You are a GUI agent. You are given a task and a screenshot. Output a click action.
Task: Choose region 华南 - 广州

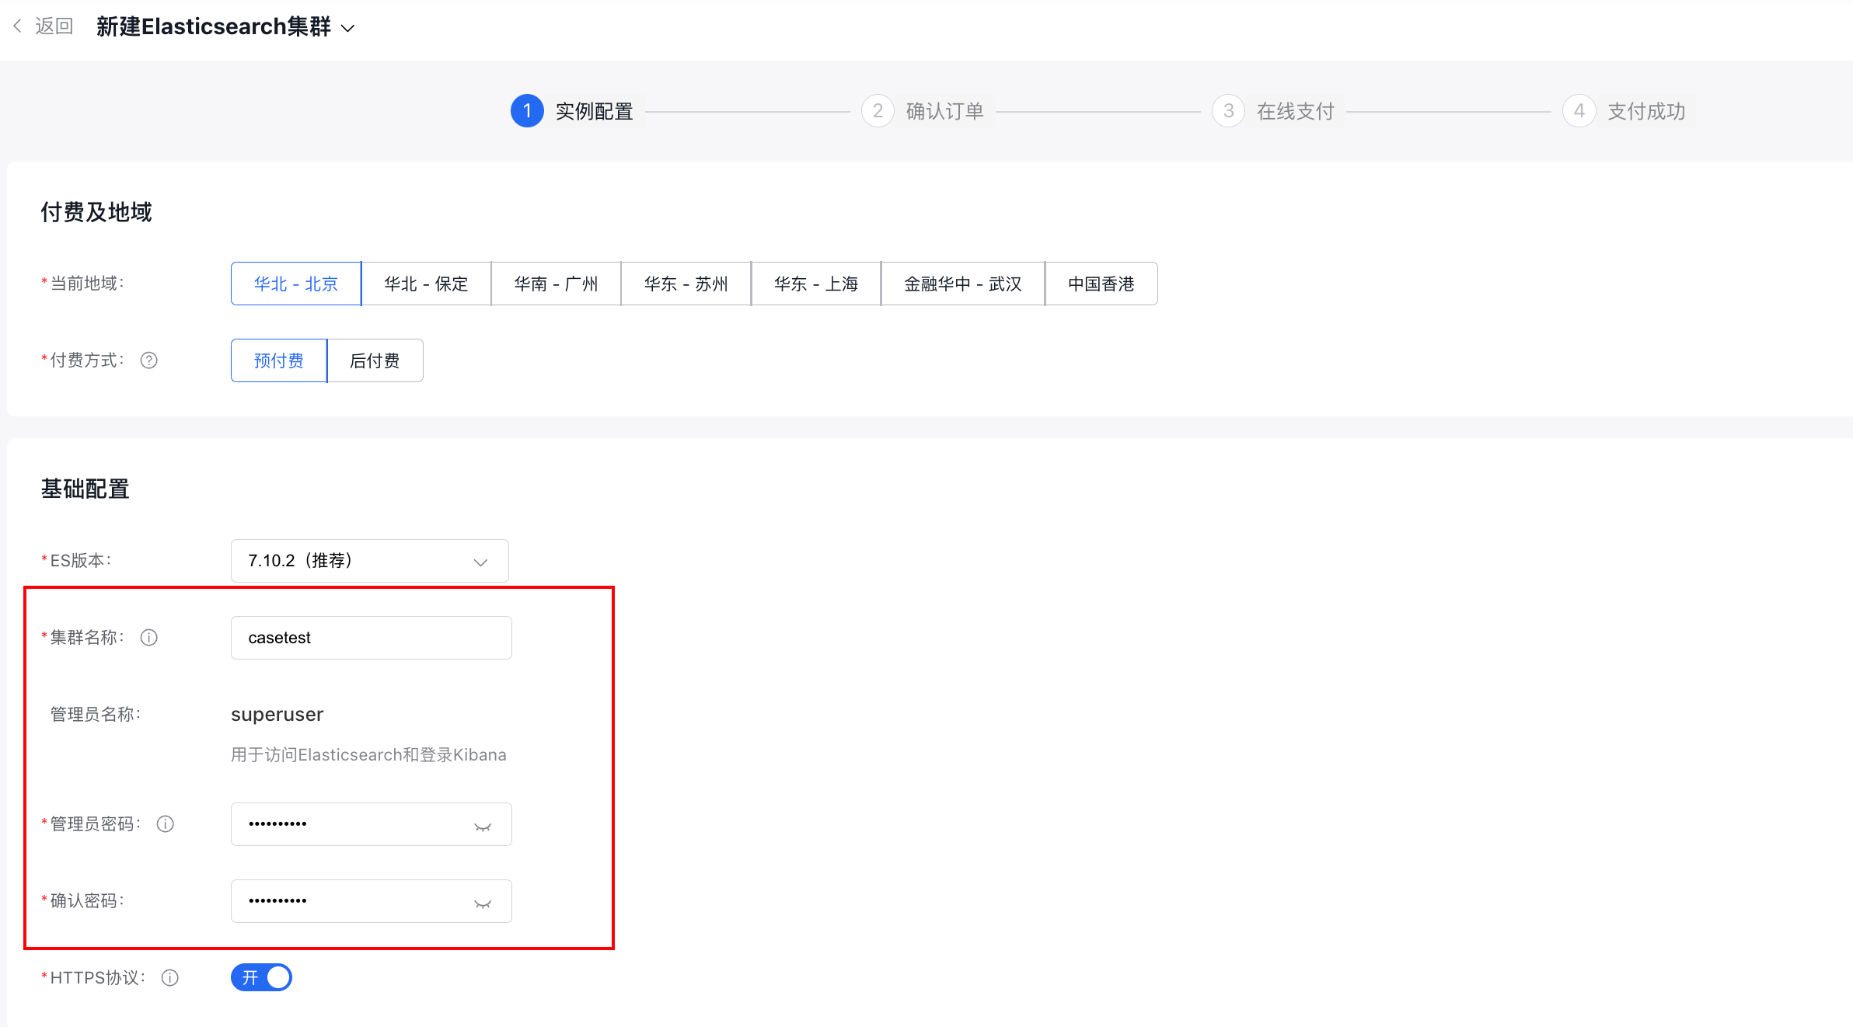(556, 284)
